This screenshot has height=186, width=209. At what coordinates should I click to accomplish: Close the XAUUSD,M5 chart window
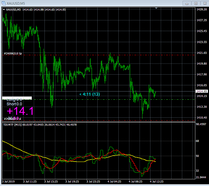click(x=205, y=3)
